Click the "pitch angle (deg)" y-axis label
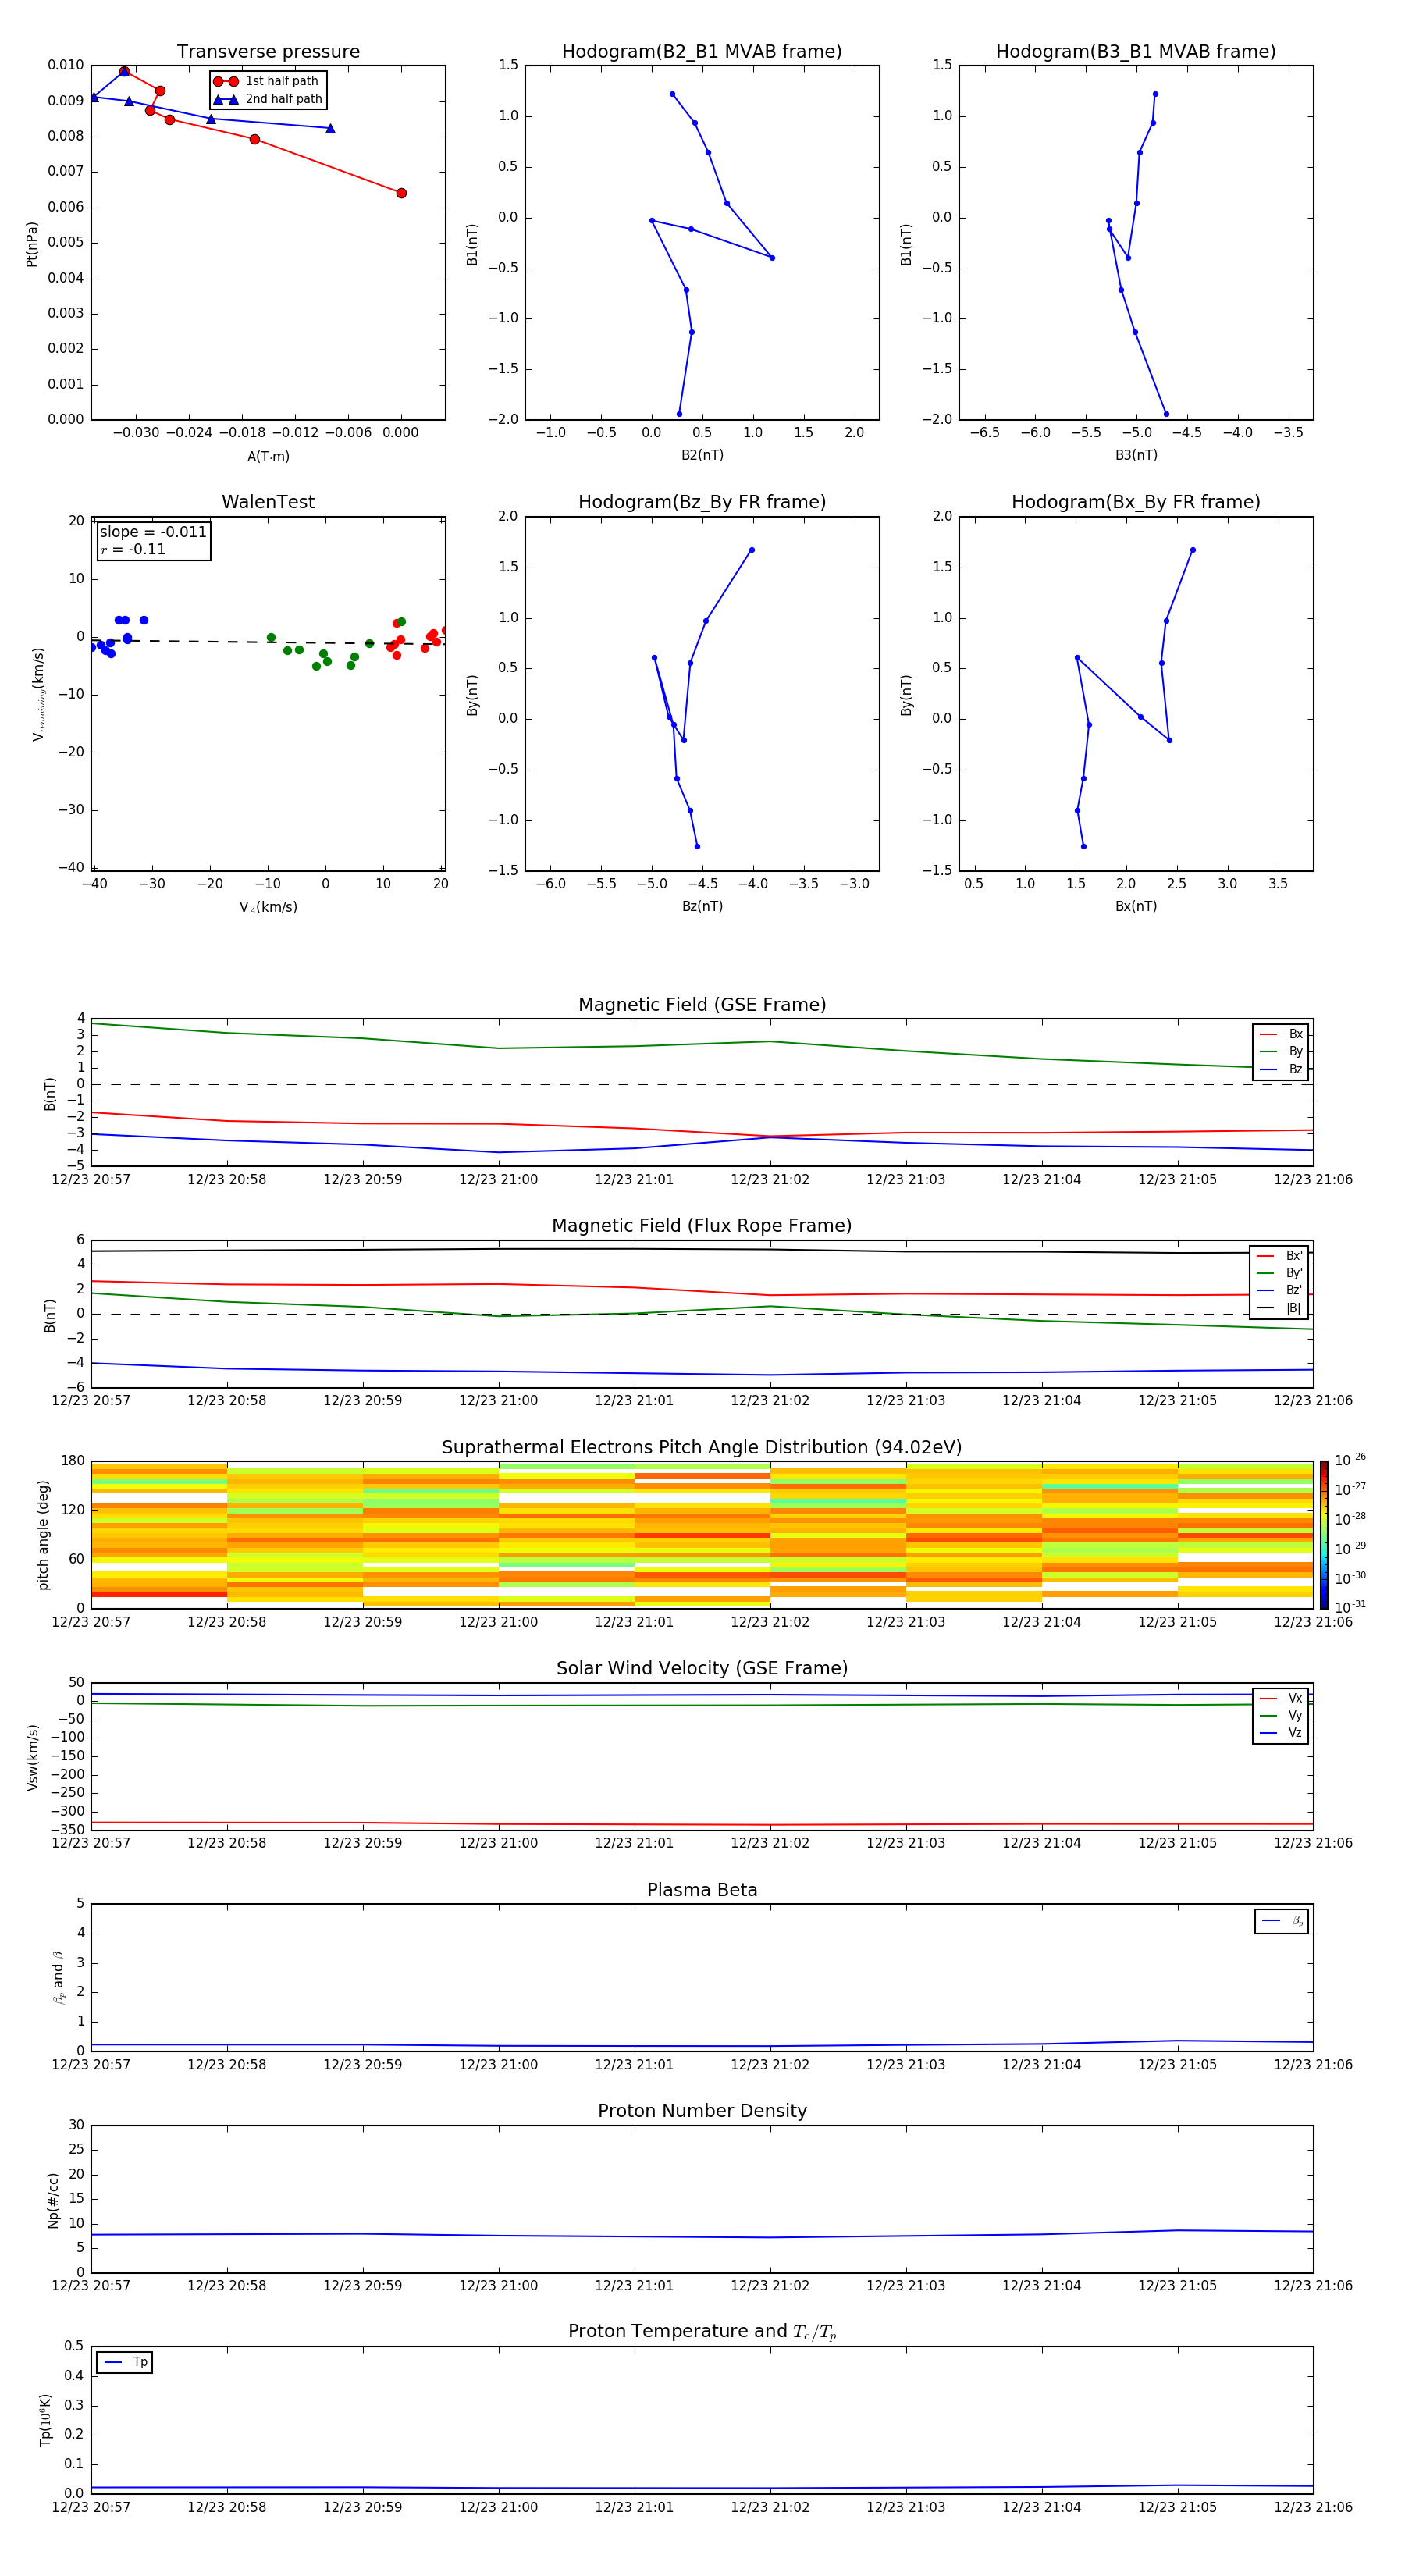 click(43, 1535)
